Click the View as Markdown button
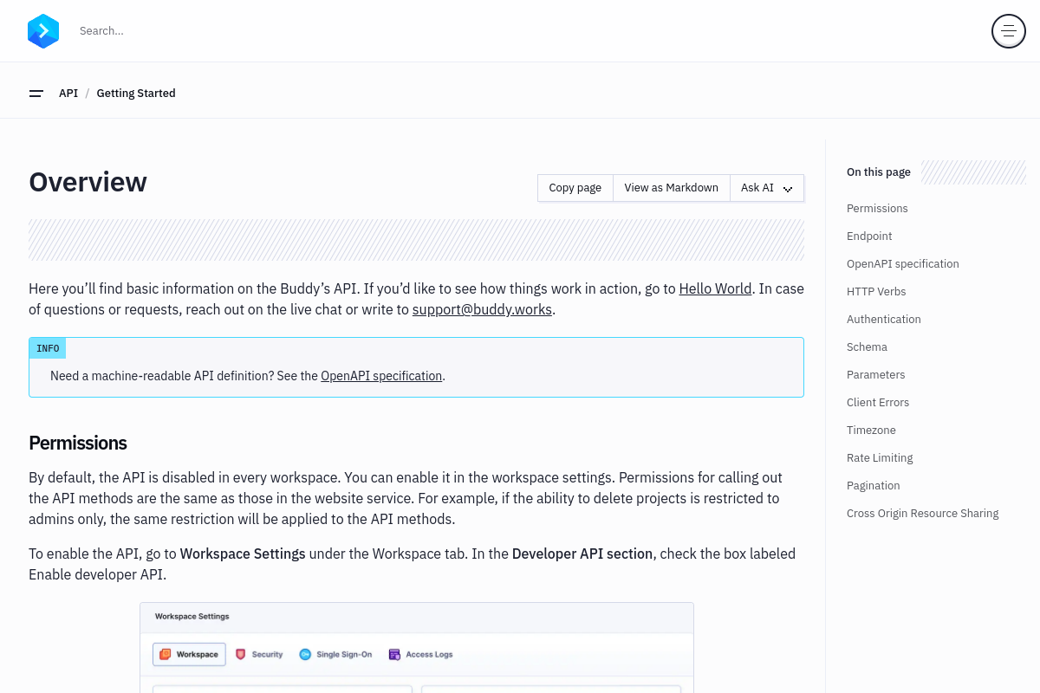The image size is (1040, 693). click(672, 188)
